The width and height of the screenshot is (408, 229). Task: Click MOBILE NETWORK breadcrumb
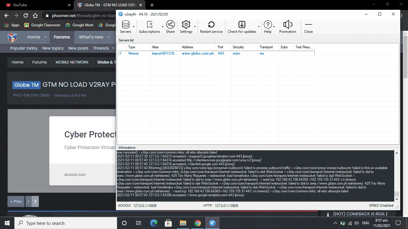(72, 62)
